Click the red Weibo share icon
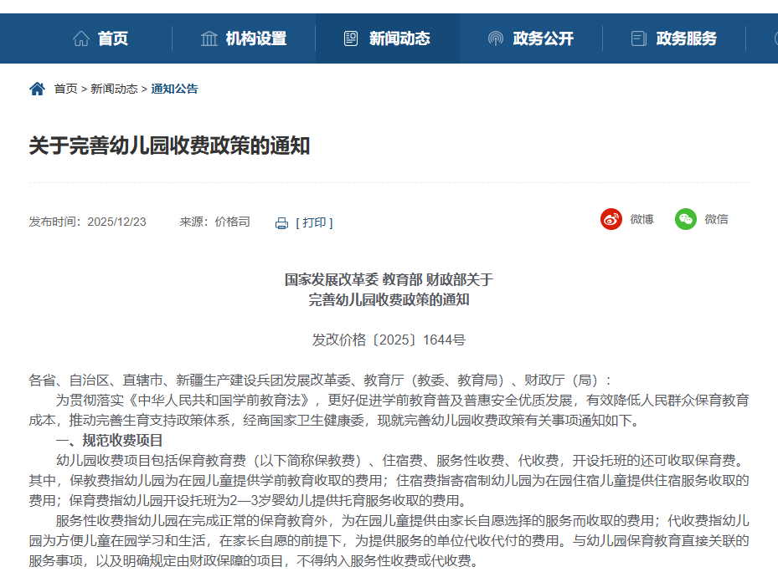Viewport: 778px width, 572px height. [x=610, y=219]
